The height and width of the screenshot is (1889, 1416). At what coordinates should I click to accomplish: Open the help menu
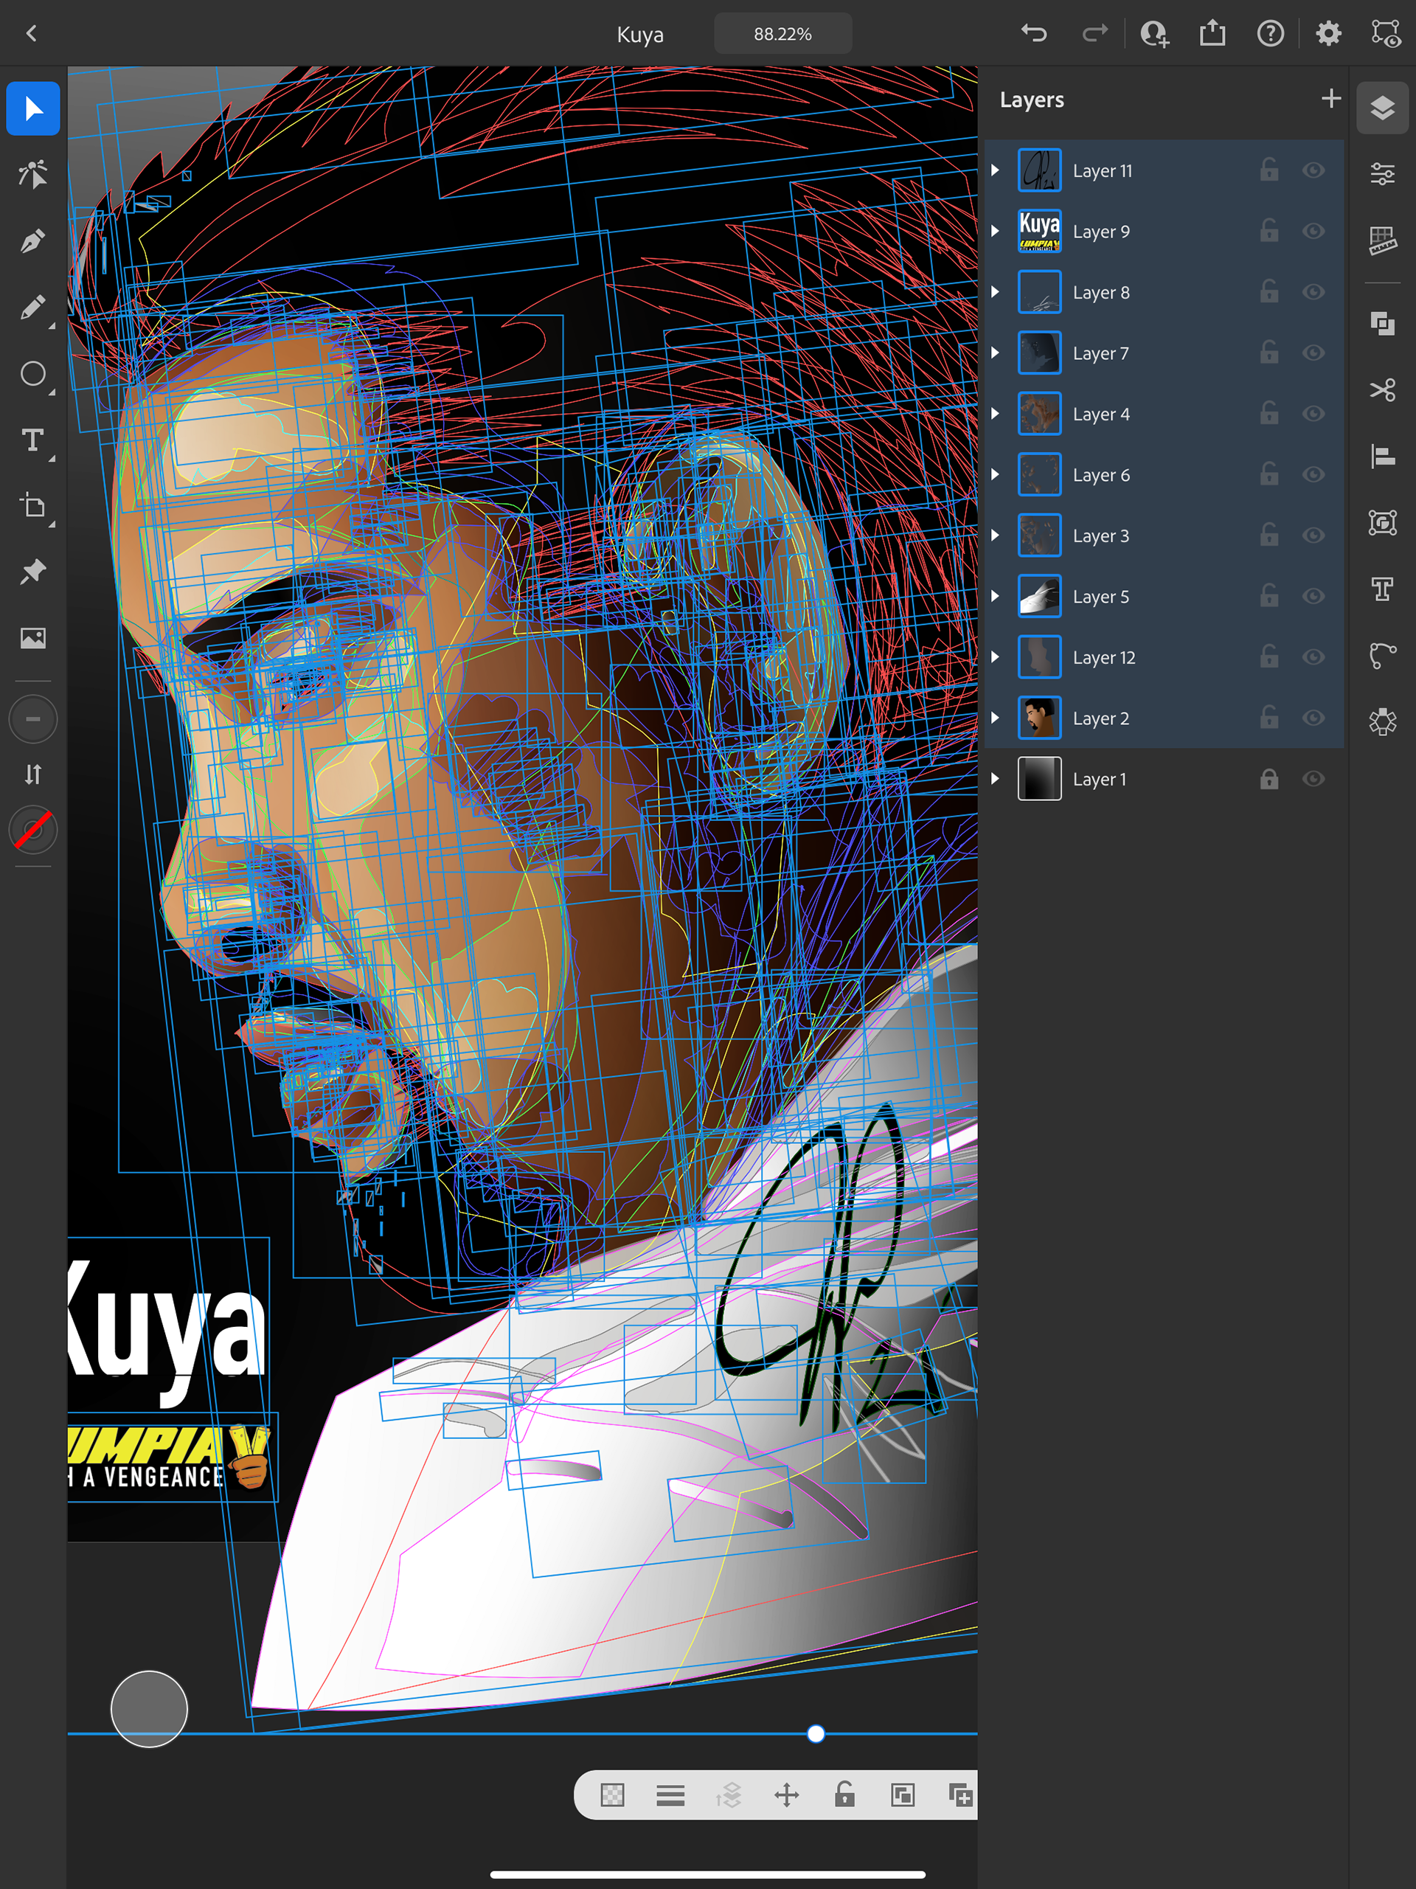pos(1271,33)
